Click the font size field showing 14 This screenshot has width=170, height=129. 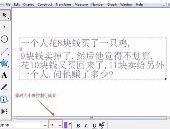click(x=54, y=125)
